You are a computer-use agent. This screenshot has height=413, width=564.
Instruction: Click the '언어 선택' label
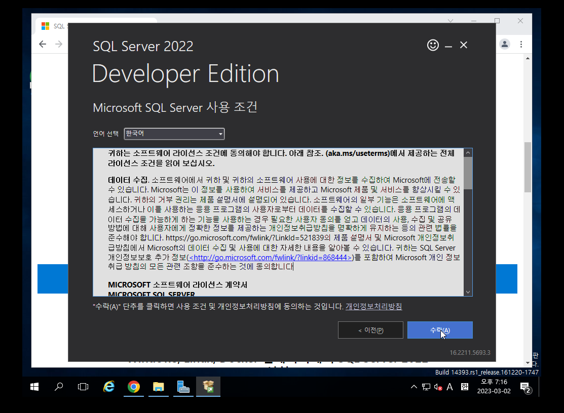coord(106,134)
